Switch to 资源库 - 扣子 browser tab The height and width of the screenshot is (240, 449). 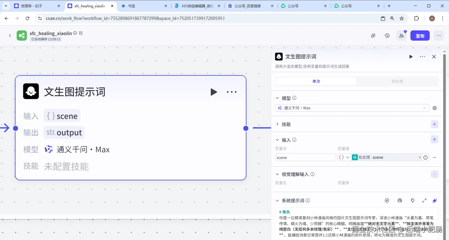pos(37,6)
